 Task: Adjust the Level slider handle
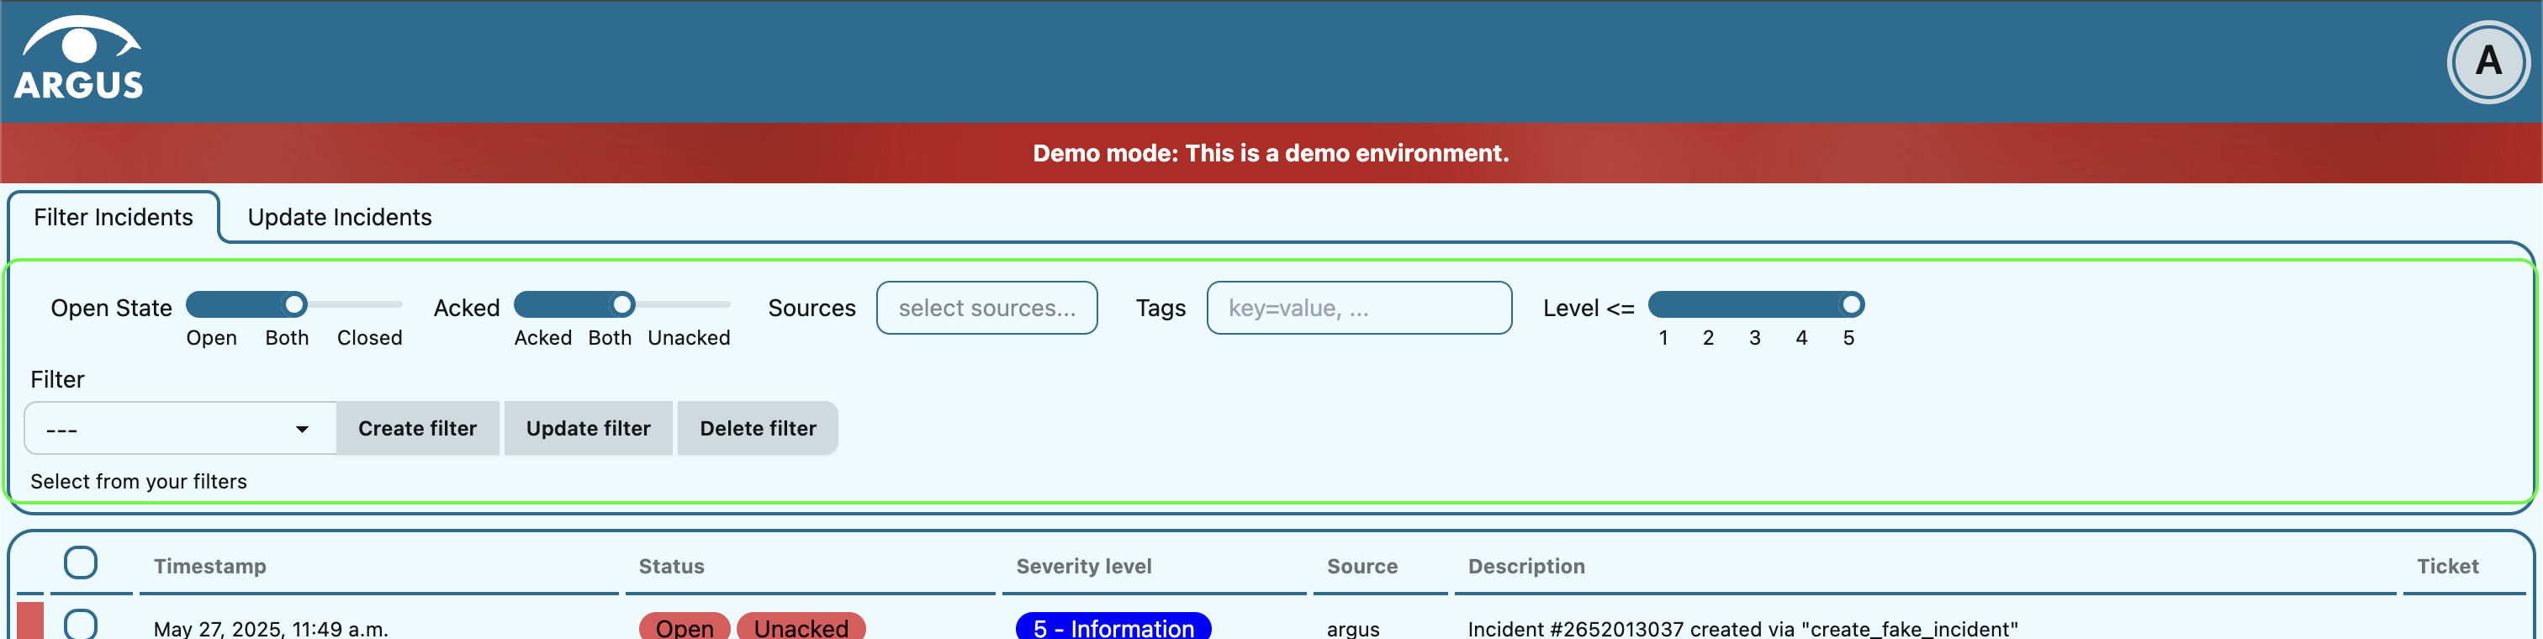(x=1852, y=304)
